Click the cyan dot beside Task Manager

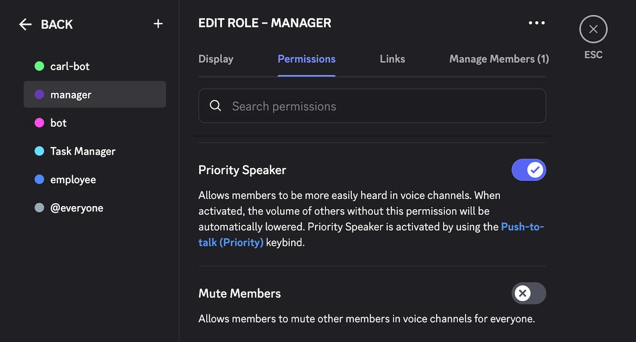tap(38, 151)
